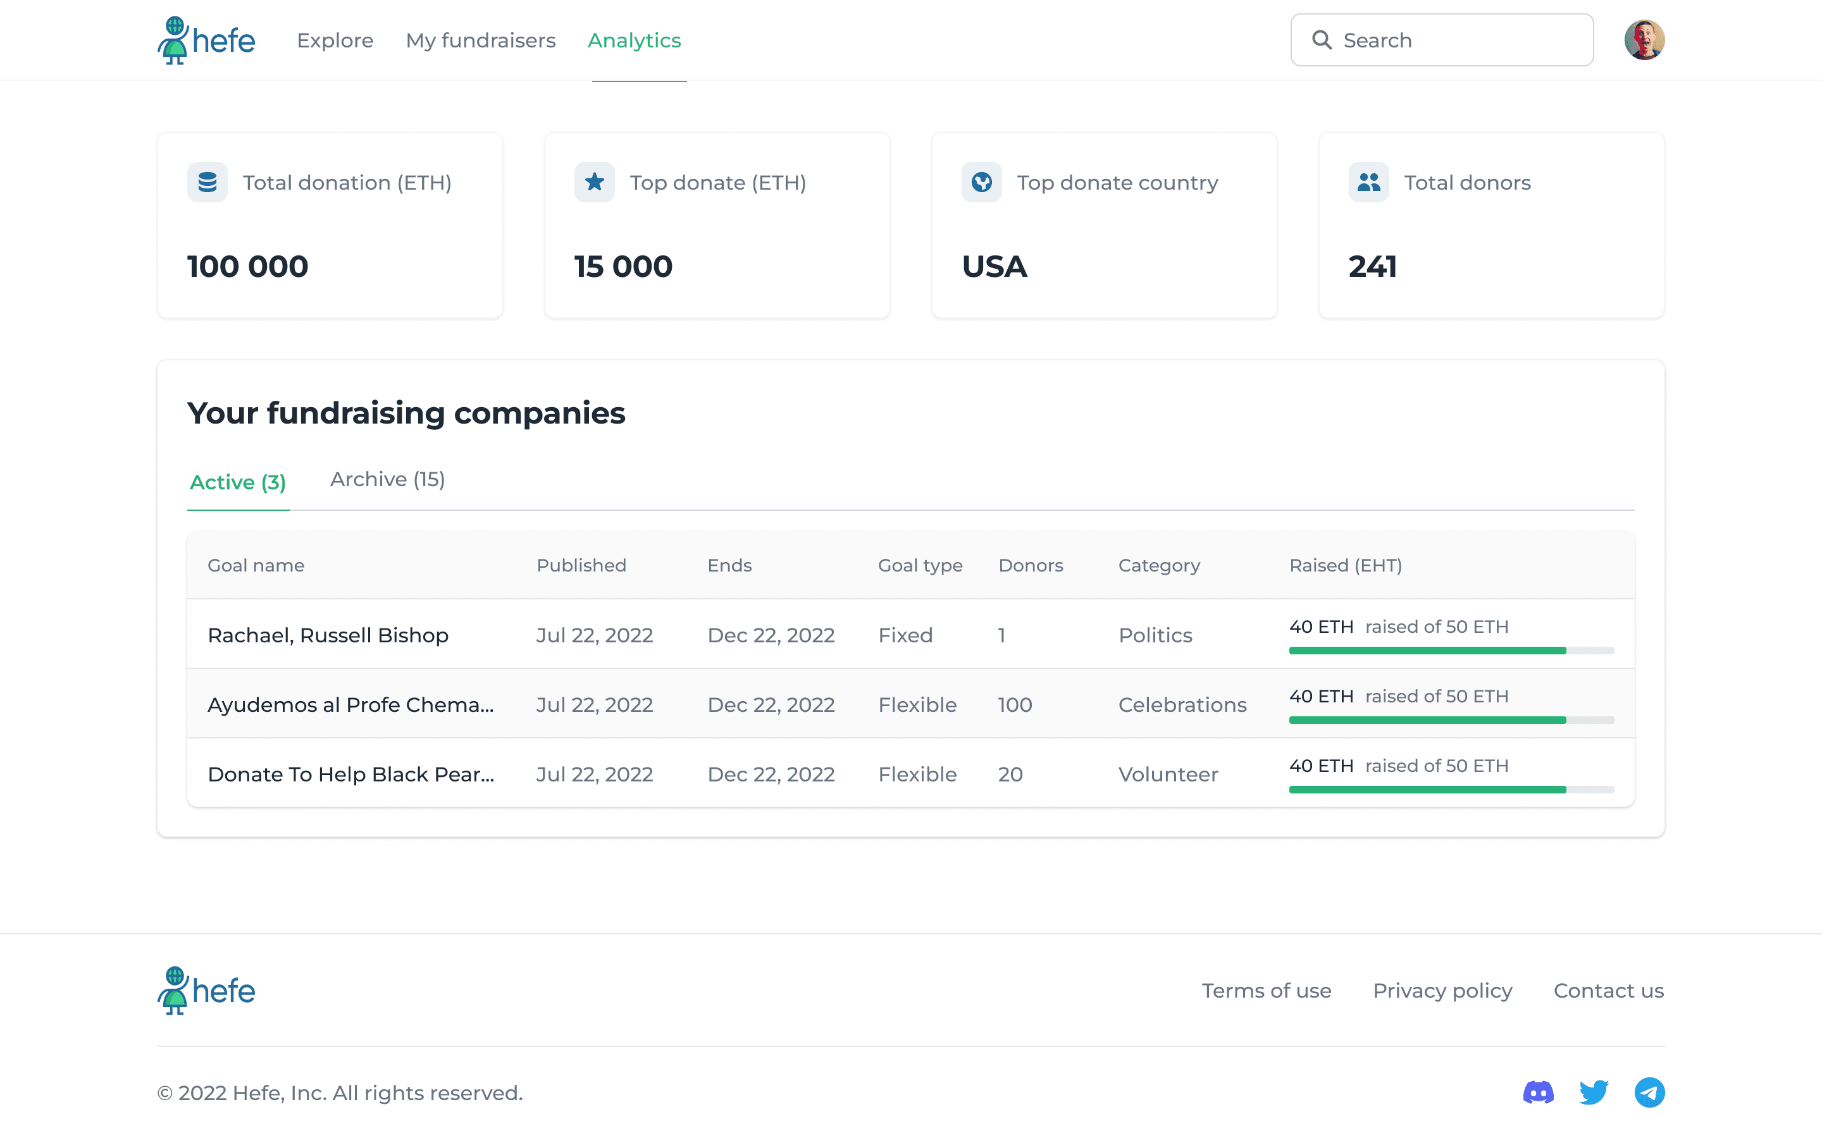Open the Discord link in the footer

(1538, 1092)
